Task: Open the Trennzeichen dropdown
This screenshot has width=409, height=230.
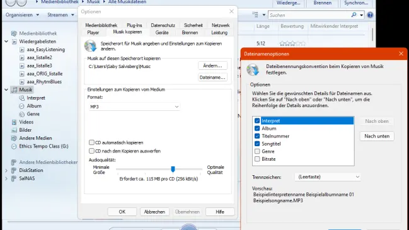Action: [328, 177]
